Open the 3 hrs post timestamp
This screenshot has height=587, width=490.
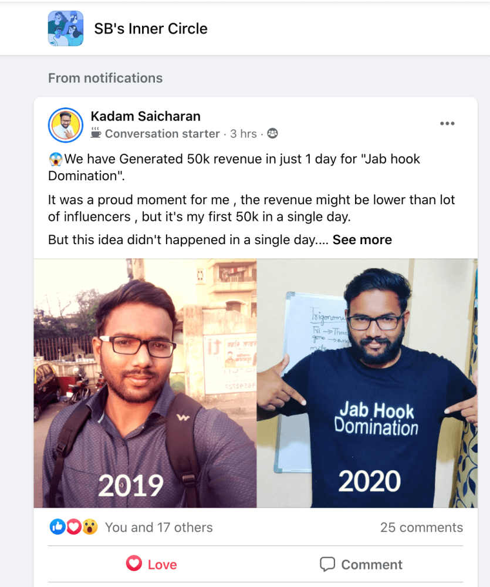(x=244, y=134)
